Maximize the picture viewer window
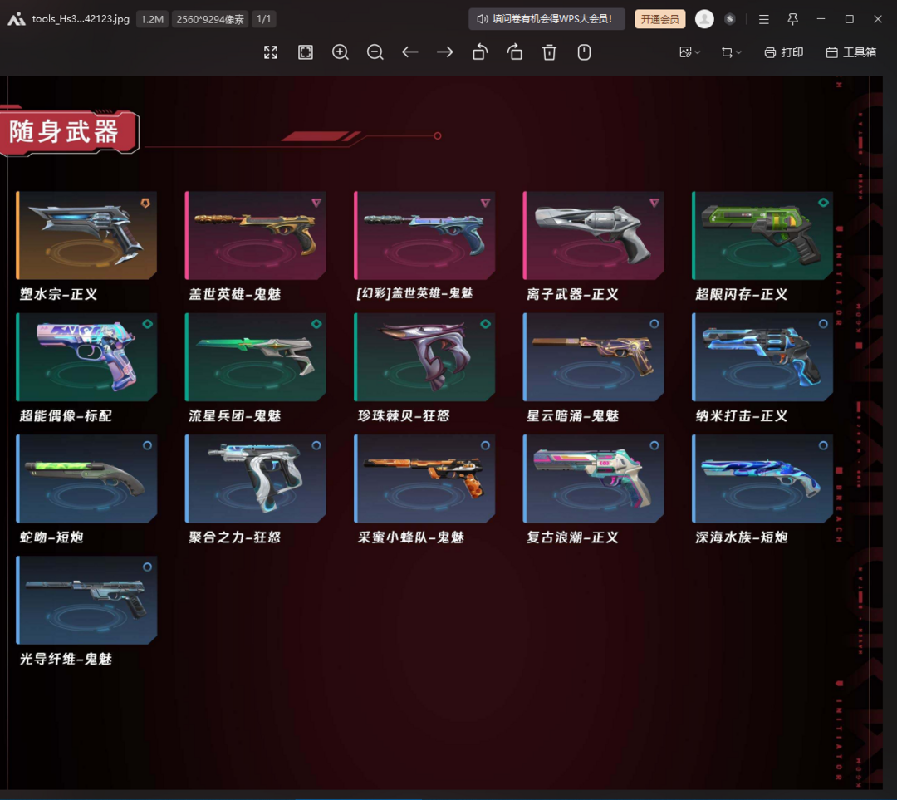Screen dimensions: 897x800 [850, 19]
